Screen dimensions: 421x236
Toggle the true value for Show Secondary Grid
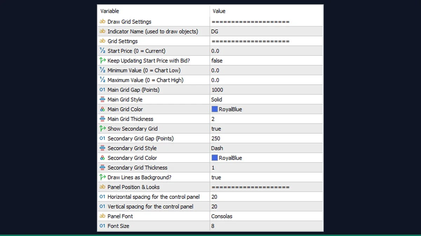pos(266,129)
